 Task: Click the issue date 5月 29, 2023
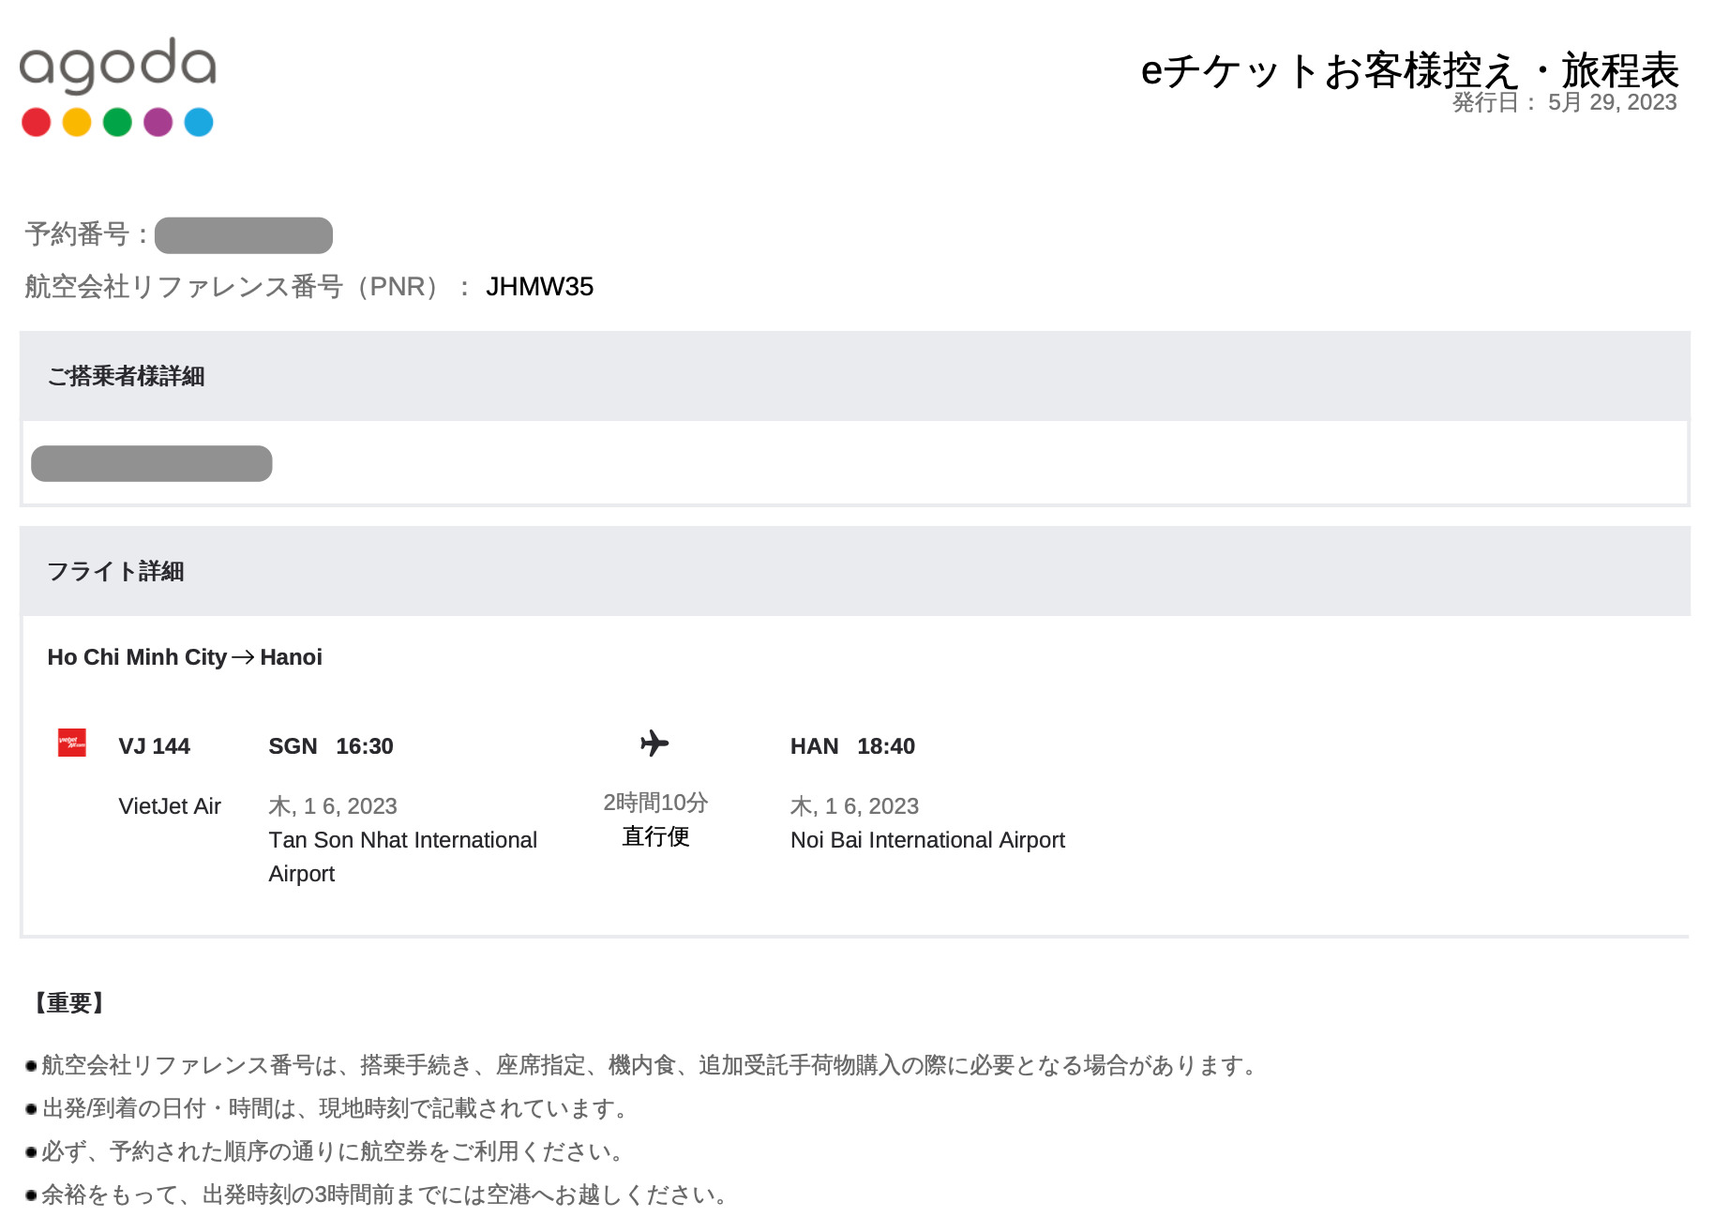[1612, 102]
